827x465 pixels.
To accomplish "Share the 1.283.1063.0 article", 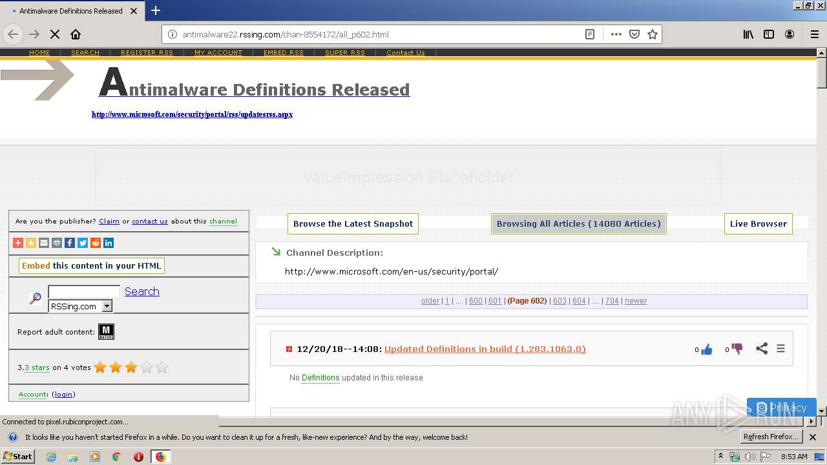I will [762, 349].
